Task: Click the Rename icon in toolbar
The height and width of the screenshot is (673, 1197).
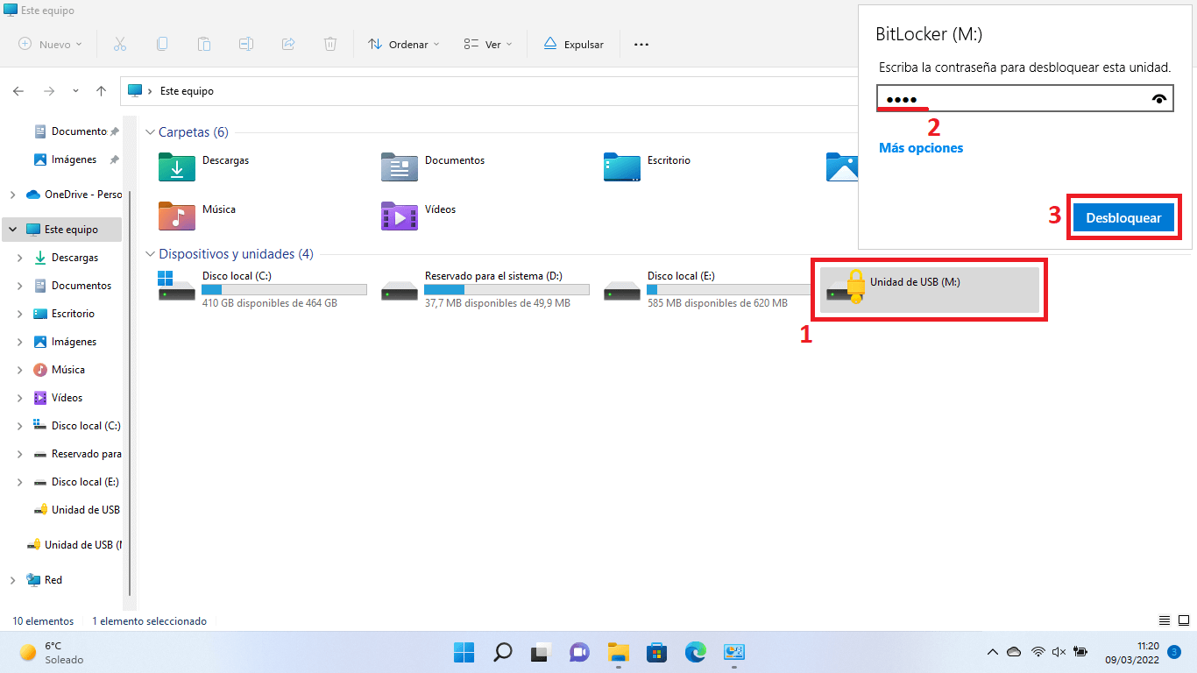Action: tap(246, 44)
